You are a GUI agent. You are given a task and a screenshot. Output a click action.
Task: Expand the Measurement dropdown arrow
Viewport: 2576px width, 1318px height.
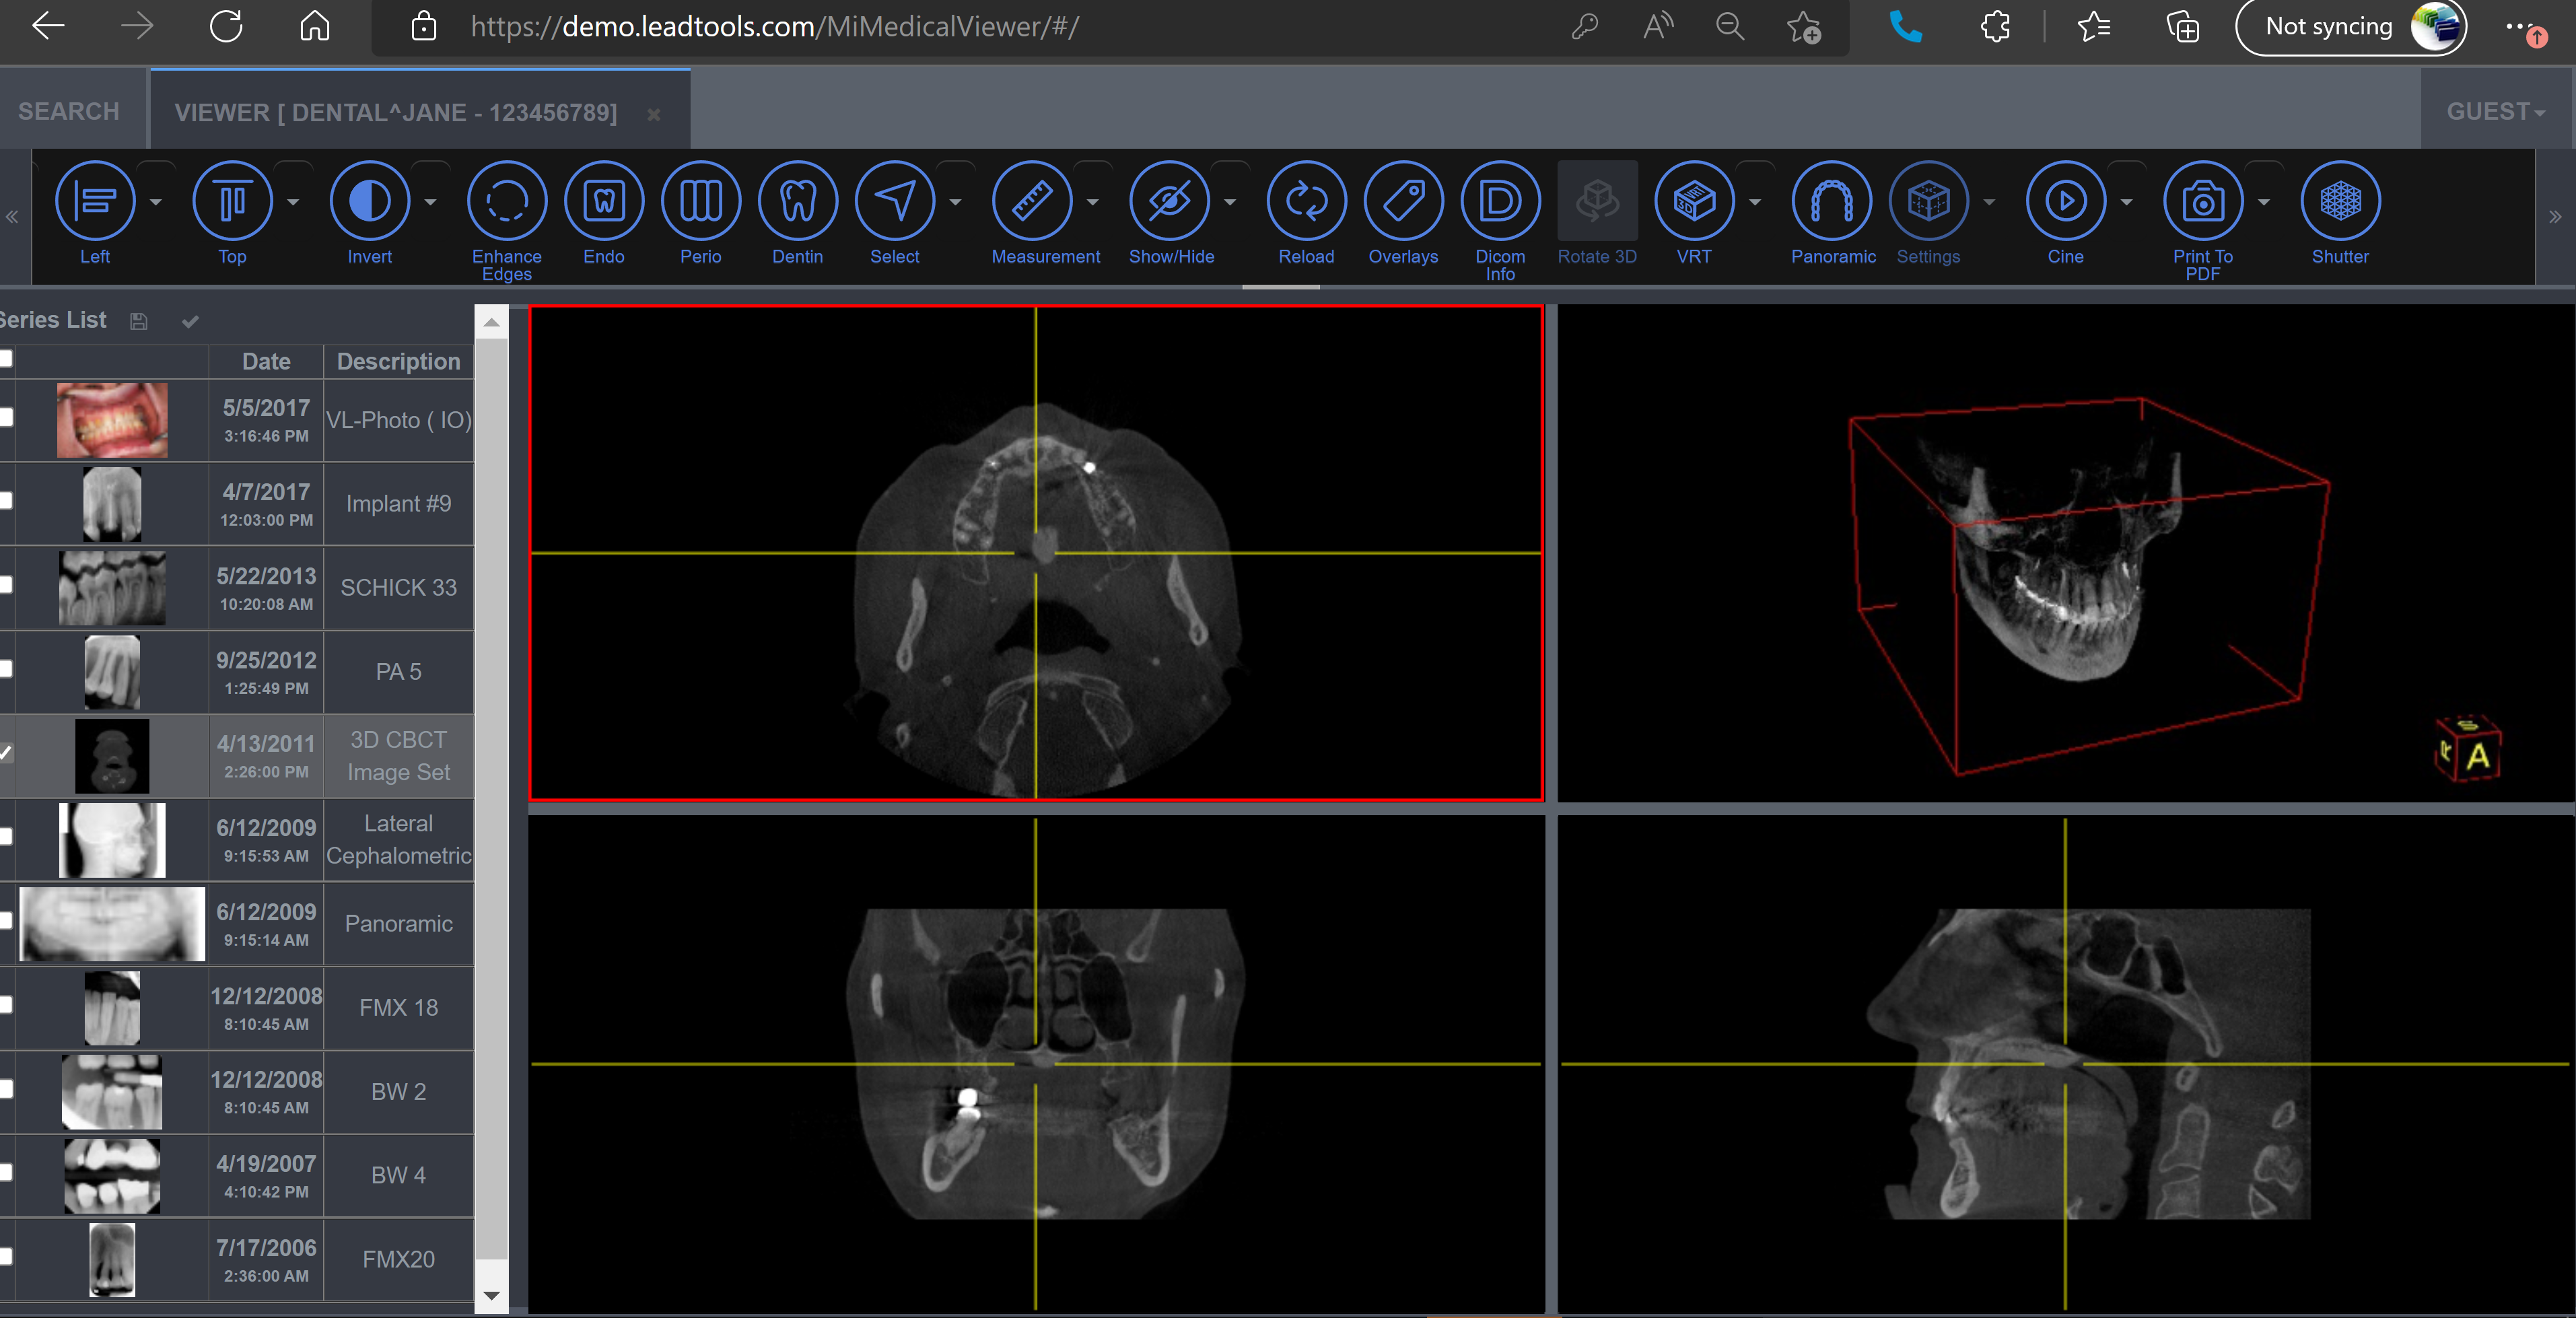pyautogui.click(x=1093, y=202)
